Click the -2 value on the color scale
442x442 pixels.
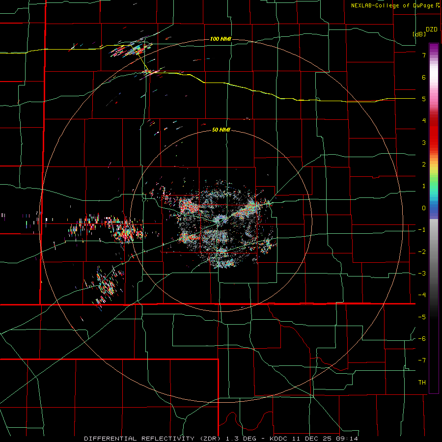pos(422,252)
